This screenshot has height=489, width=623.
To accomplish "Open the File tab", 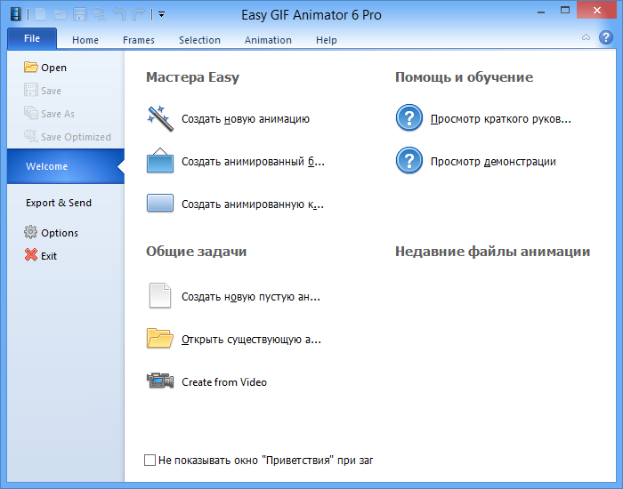I will (x=32, y=38).
